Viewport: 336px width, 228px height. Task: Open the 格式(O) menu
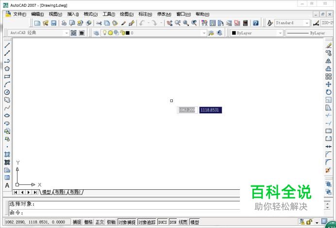pos(91,14)
